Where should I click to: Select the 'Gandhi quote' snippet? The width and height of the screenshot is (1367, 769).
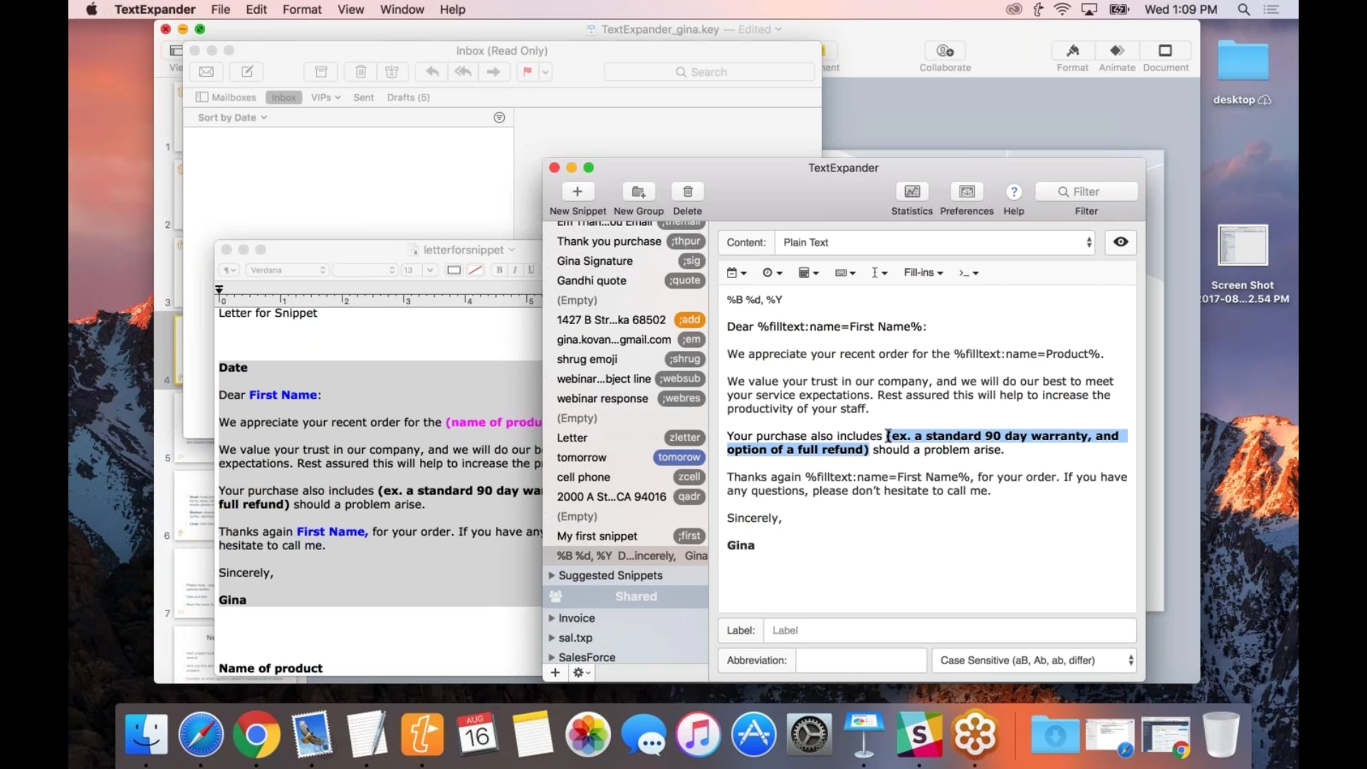(x=625, y=280)
